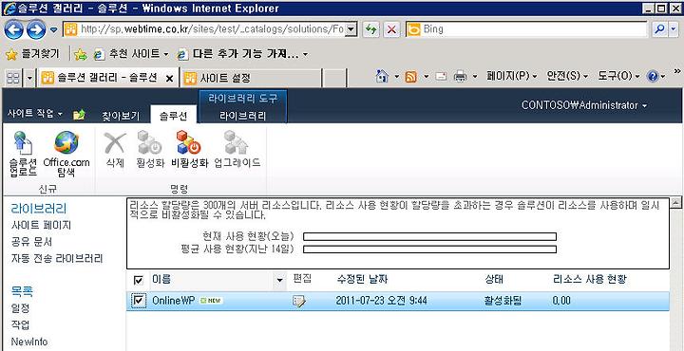Click the Quick Tabs grid icon
This screenshot has height=351, width=684.
[14, 79]
